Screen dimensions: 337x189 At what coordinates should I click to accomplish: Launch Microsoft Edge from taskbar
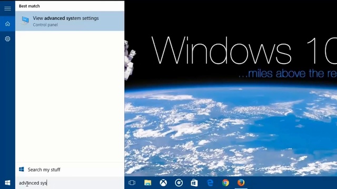click(x=210, y=183)
